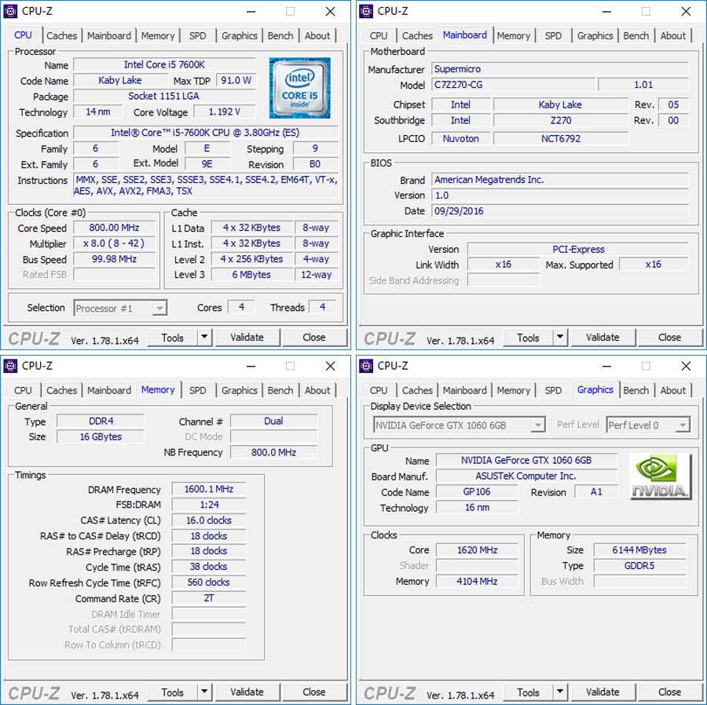Click the motherboard model field C7Z270-CG
The image size is (707, 705).
click(x=514, y=85)
